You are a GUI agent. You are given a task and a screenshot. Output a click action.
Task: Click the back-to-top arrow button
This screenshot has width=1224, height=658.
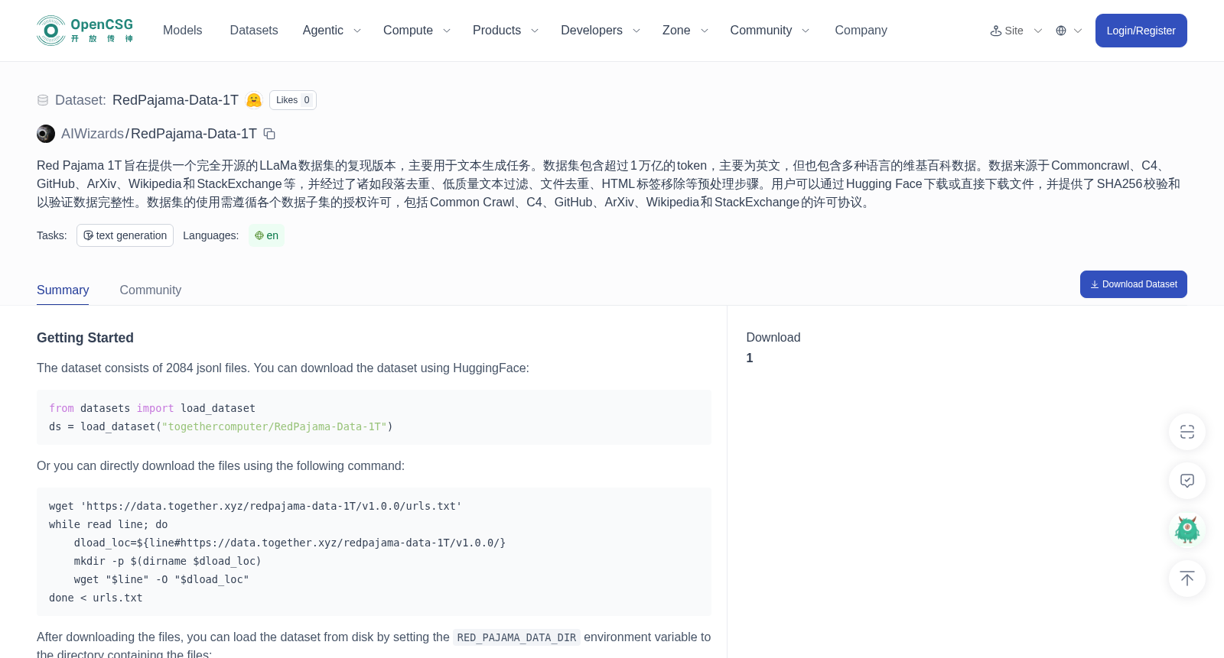(x=1187, y=579)
